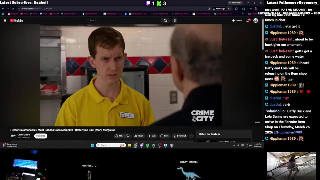
Task: Open the Windows Start menu
Action: pyautogui.click(x=92, y=145)
